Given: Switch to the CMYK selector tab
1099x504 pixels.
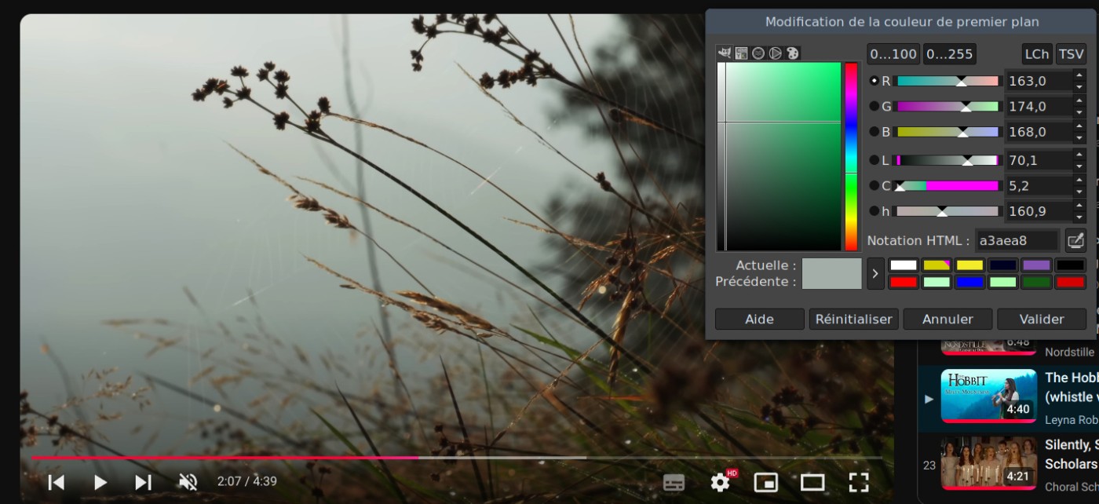Looking at the screenshot, I should click(x=741, y=53).
